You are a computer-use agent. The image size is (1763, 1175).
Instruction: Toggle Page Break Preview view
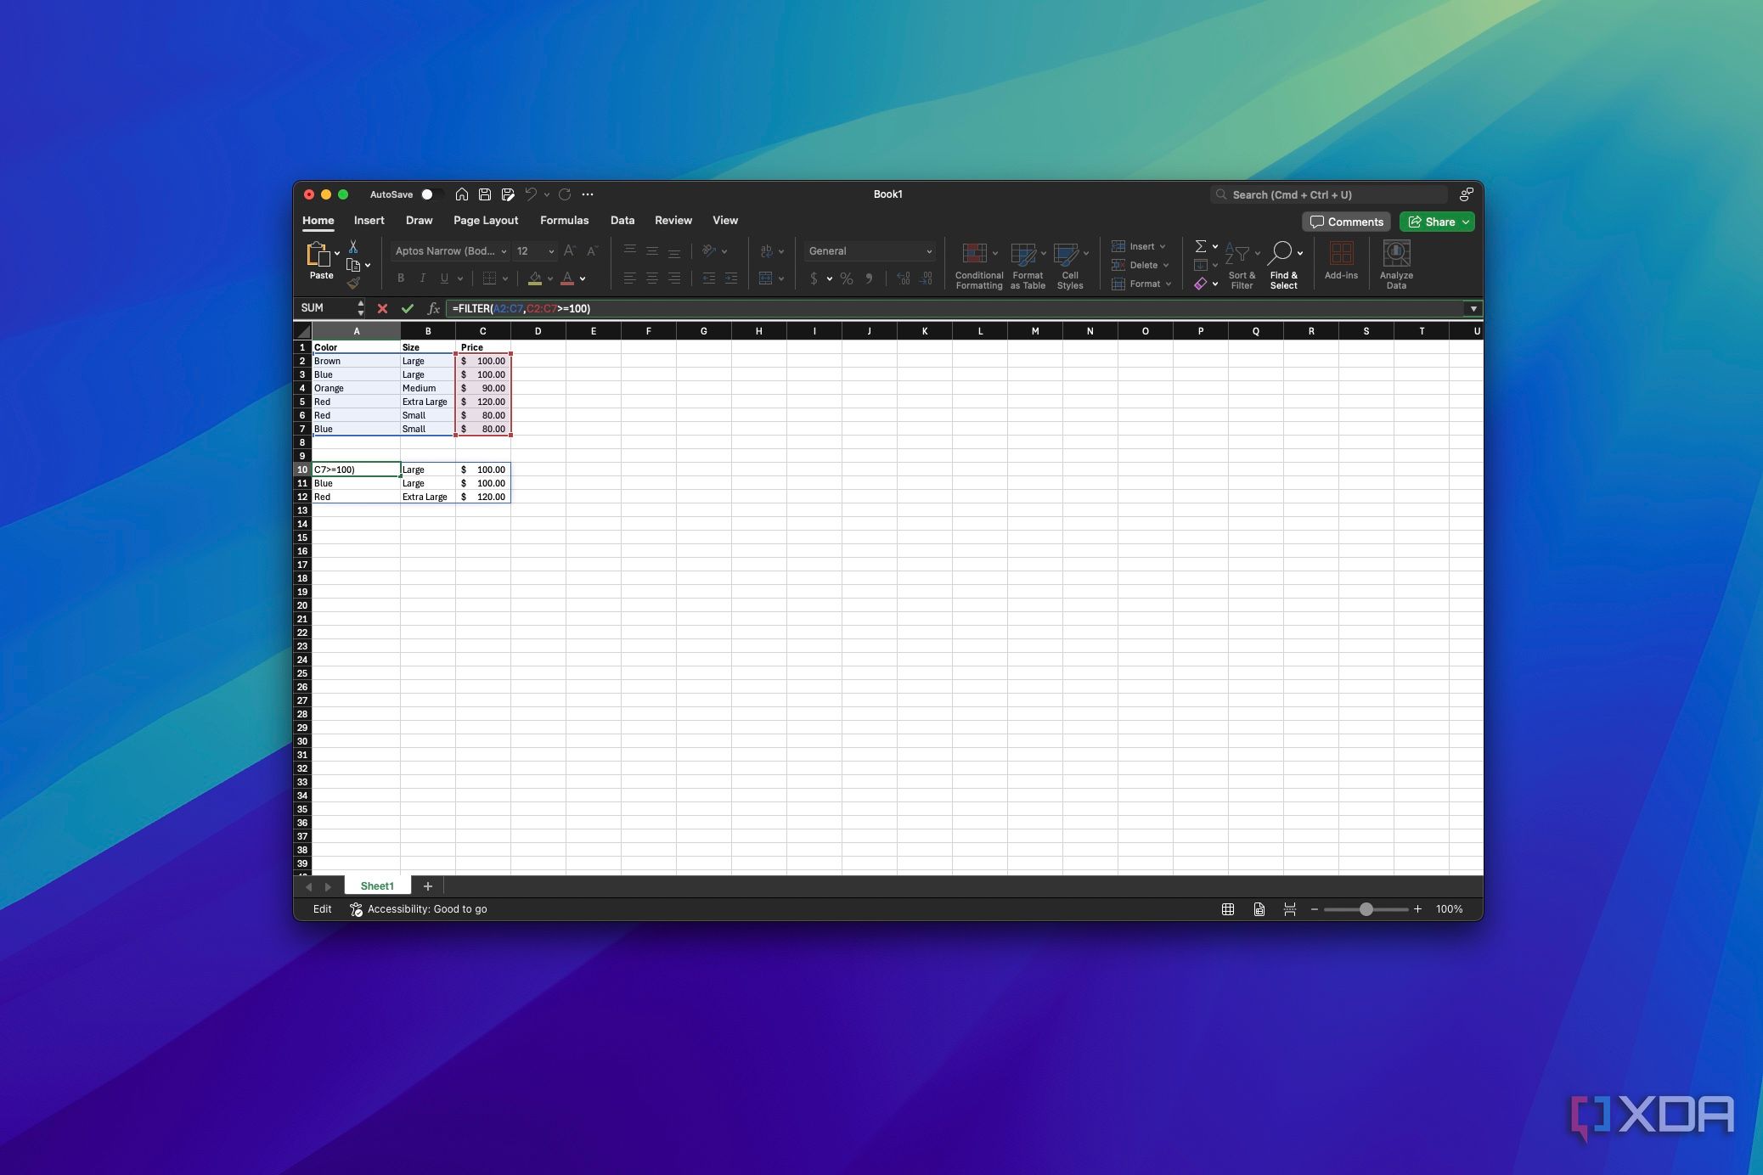pyautogui.click(x=1289, y=909)
